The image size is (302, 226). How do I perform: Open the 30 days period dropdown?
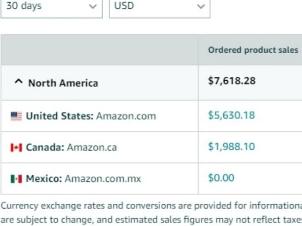coord(51,8)
